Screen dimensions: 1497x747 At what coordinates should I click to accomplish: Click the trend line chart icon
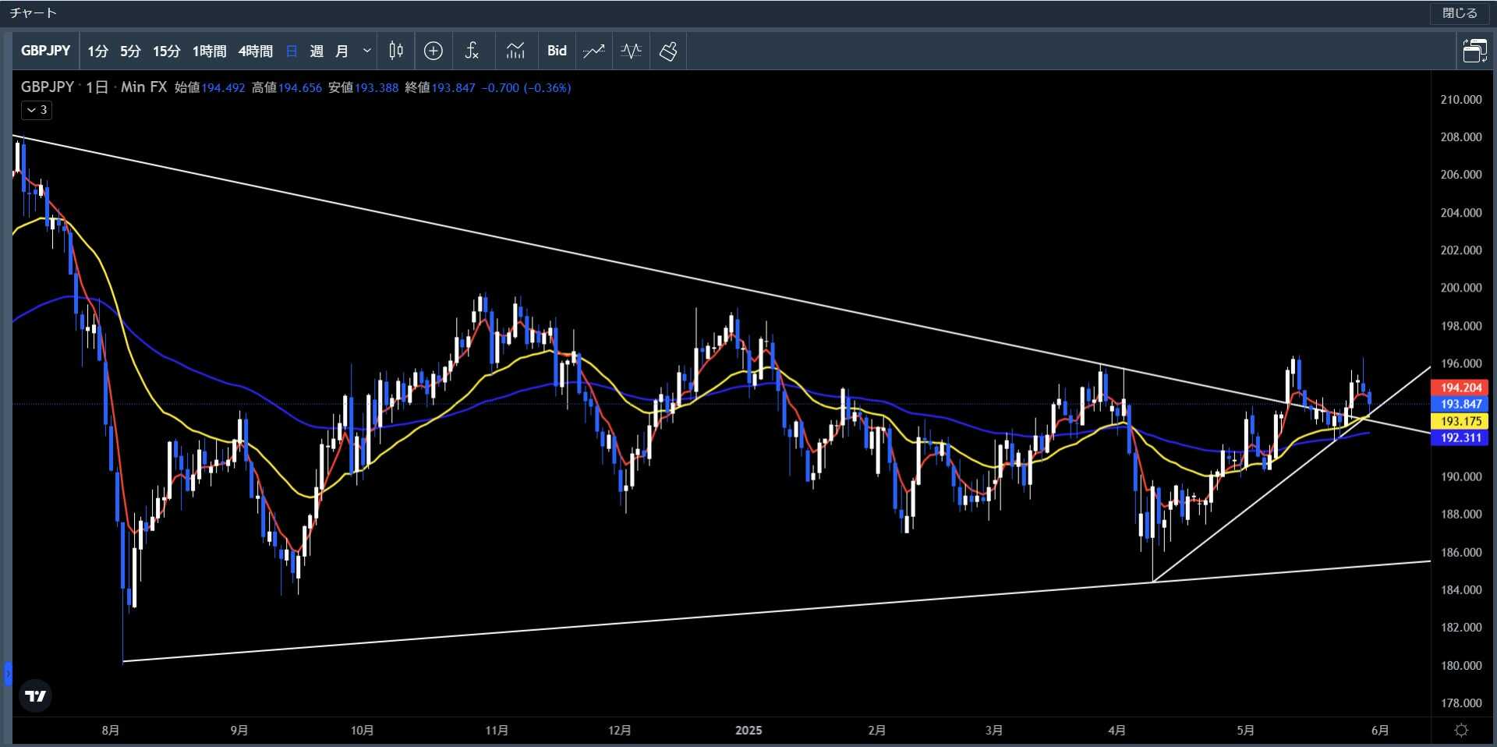click(x=594, y=51)
